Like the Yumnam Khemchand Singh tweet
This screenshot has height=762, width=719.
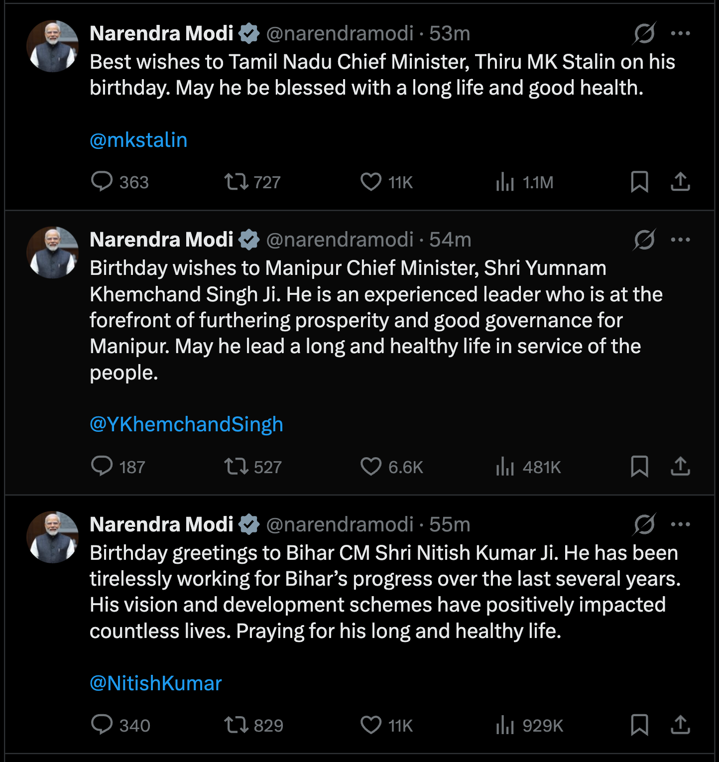pos(371,467)
